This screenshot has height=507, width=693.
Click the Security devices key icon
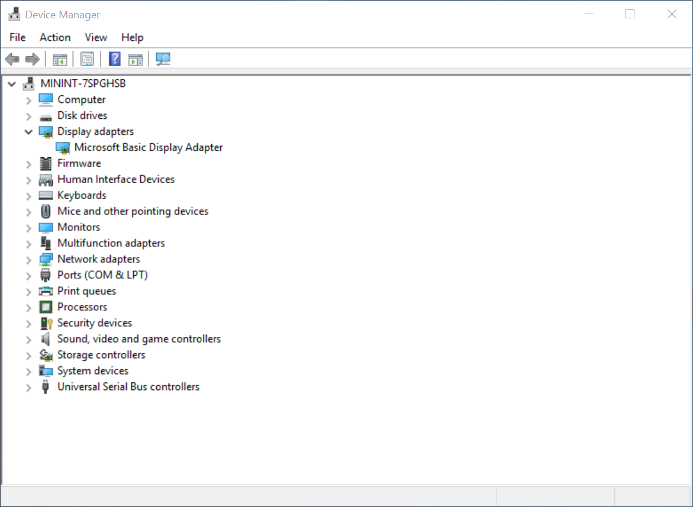pyautogui.click(x=46, y=323)
